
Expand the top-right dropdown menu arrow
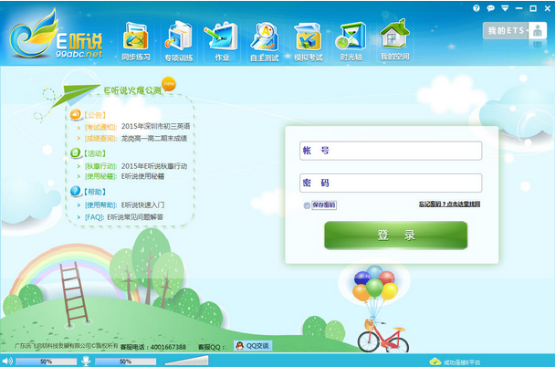(503, 7)
